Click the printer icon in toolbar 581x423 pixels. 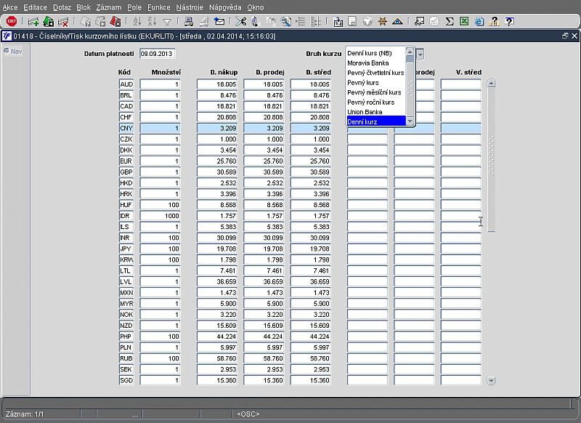coord(188,22)
